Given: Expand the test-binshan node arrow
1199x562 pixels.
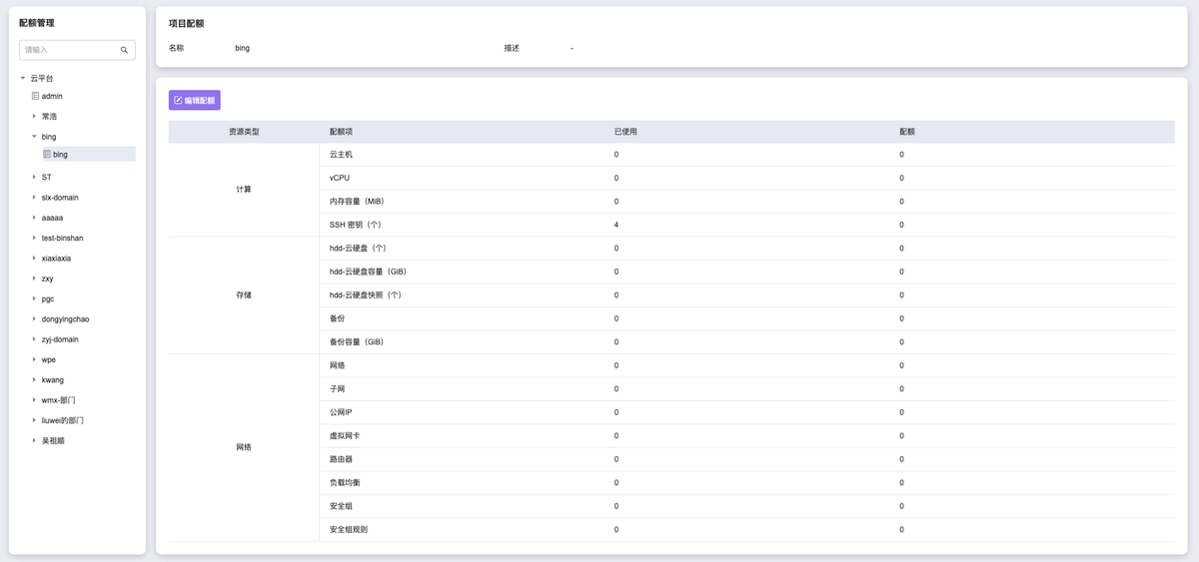Looking at the screenshot, I should point(34,239).
